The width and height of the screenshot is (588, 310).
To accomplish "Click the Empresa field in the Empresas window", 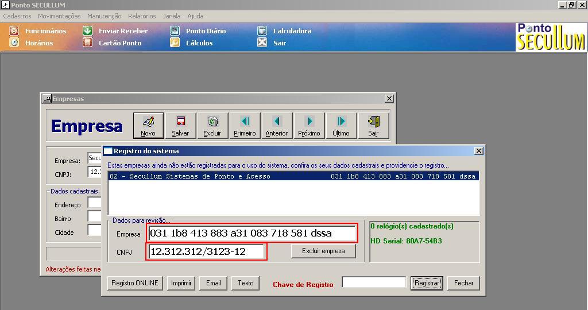I will pyautogui.click(x=95, y=158).
